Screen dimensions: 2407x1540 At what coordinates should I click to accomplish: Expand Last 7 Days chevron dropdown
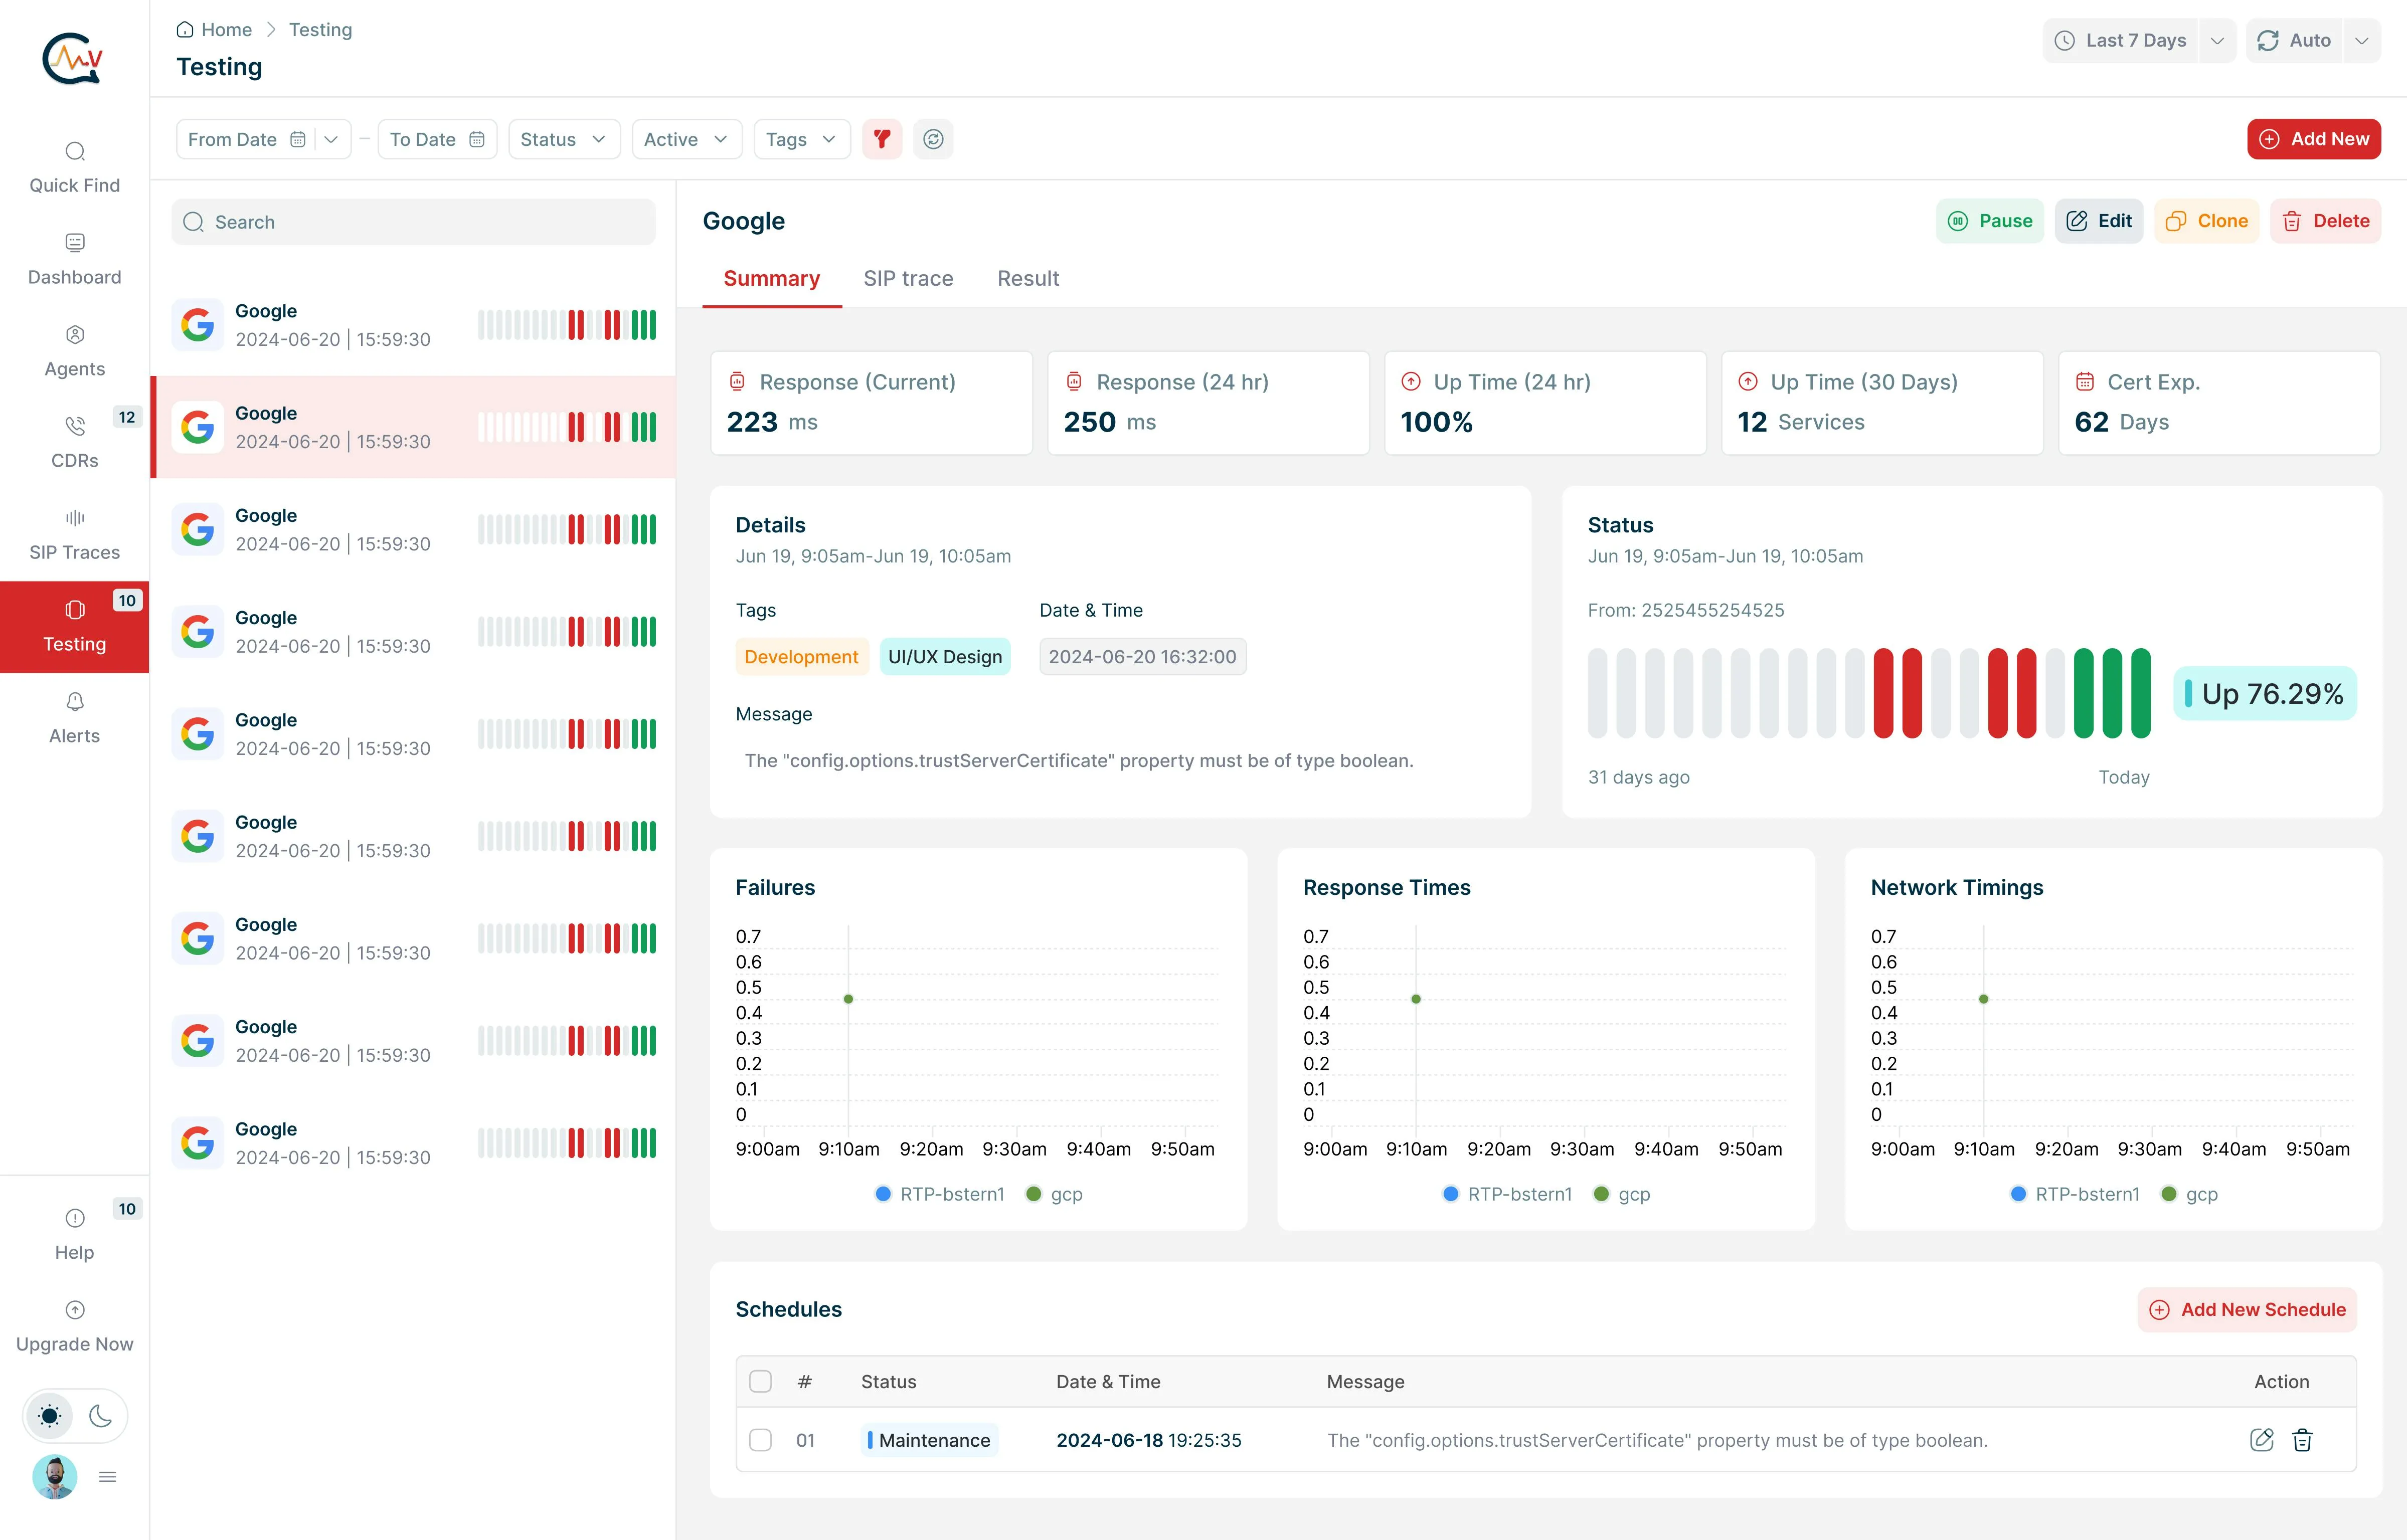[2217, 41]
